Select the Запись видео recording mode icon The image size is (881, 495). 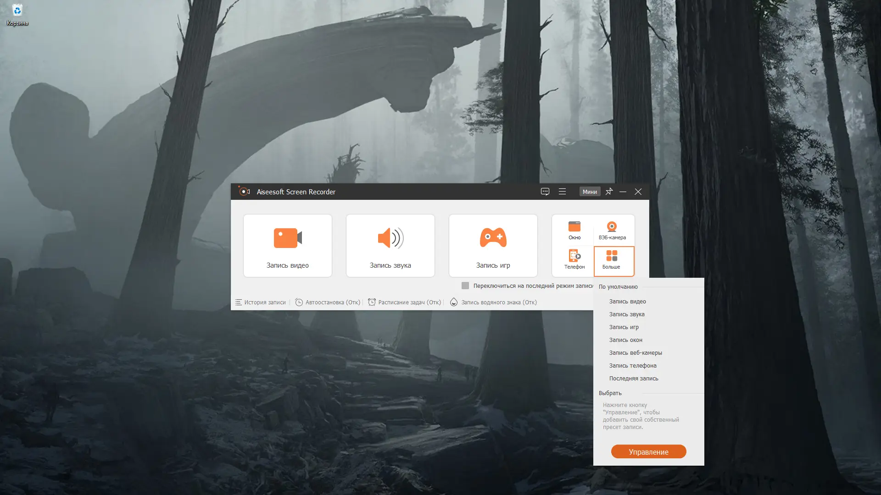coord(287,238)
